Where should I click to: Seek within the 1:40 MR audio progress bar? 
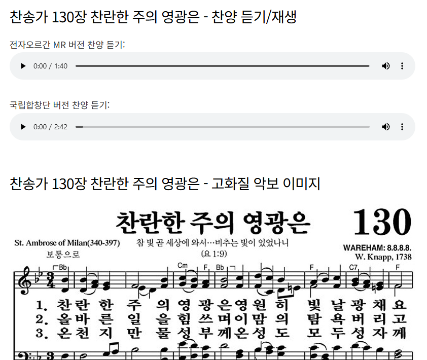(222, 66)
